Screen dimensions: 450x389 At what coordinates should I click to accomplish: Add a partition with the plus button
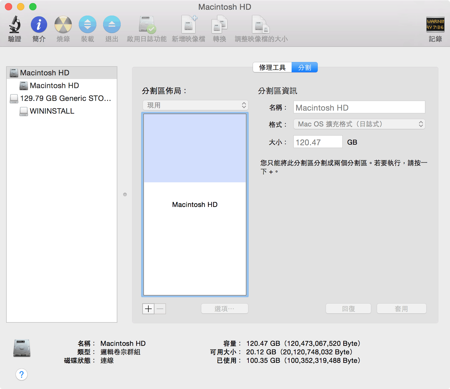pos(148,309)
